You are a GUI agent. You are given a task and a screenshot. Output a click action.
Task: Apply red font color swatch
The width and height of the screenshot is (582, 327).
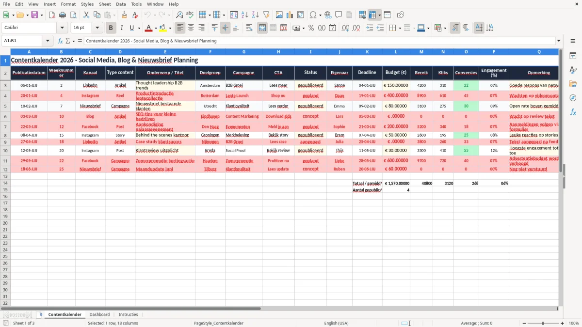point(149,28)
